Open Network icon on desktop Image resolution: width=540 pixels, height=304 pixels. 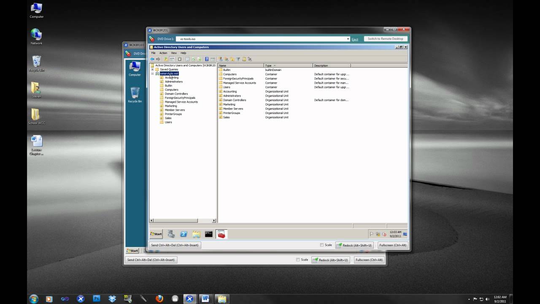tap(36, 37)
